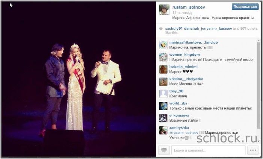The image size is (263, 159).
Task: Click world_zbs globe avatar
Action: (163, 106)
